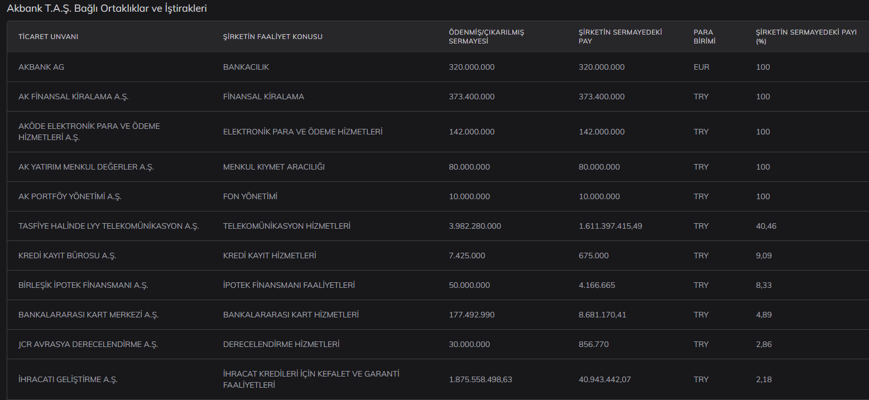Select company name 'AK FİNANSAL KİRALAMA A.Ş.'
Viewport: 869px width, 400px height.
coord(74,97)
